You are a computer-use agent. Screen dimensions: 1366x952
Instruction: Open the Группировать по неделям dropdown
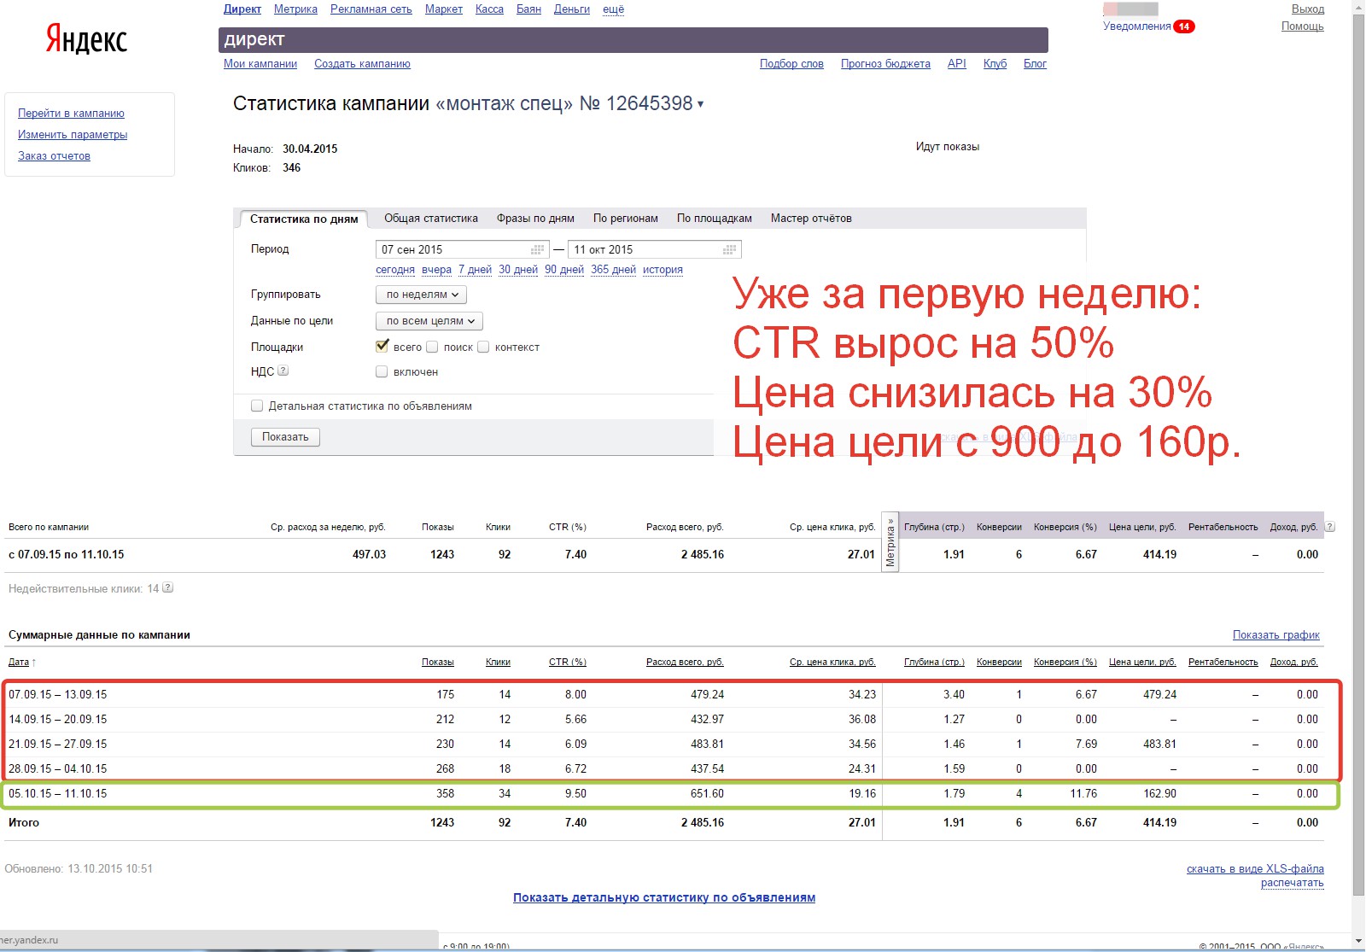(x=421, y=295)
